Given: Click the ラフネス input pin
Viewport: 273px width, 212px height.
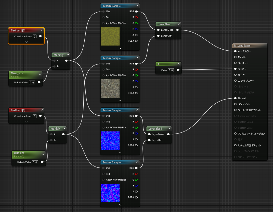Looking at the screenshot, I should (x=235, y=69).
